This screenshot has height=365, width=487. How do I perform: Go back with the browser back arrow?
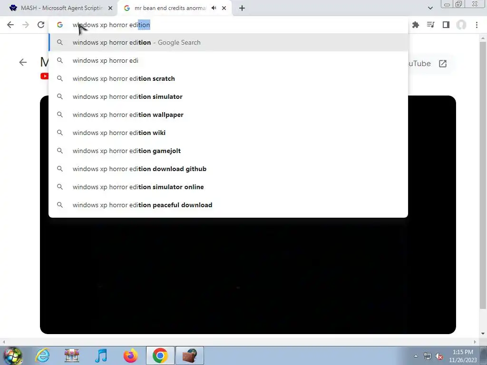point(10,25)
